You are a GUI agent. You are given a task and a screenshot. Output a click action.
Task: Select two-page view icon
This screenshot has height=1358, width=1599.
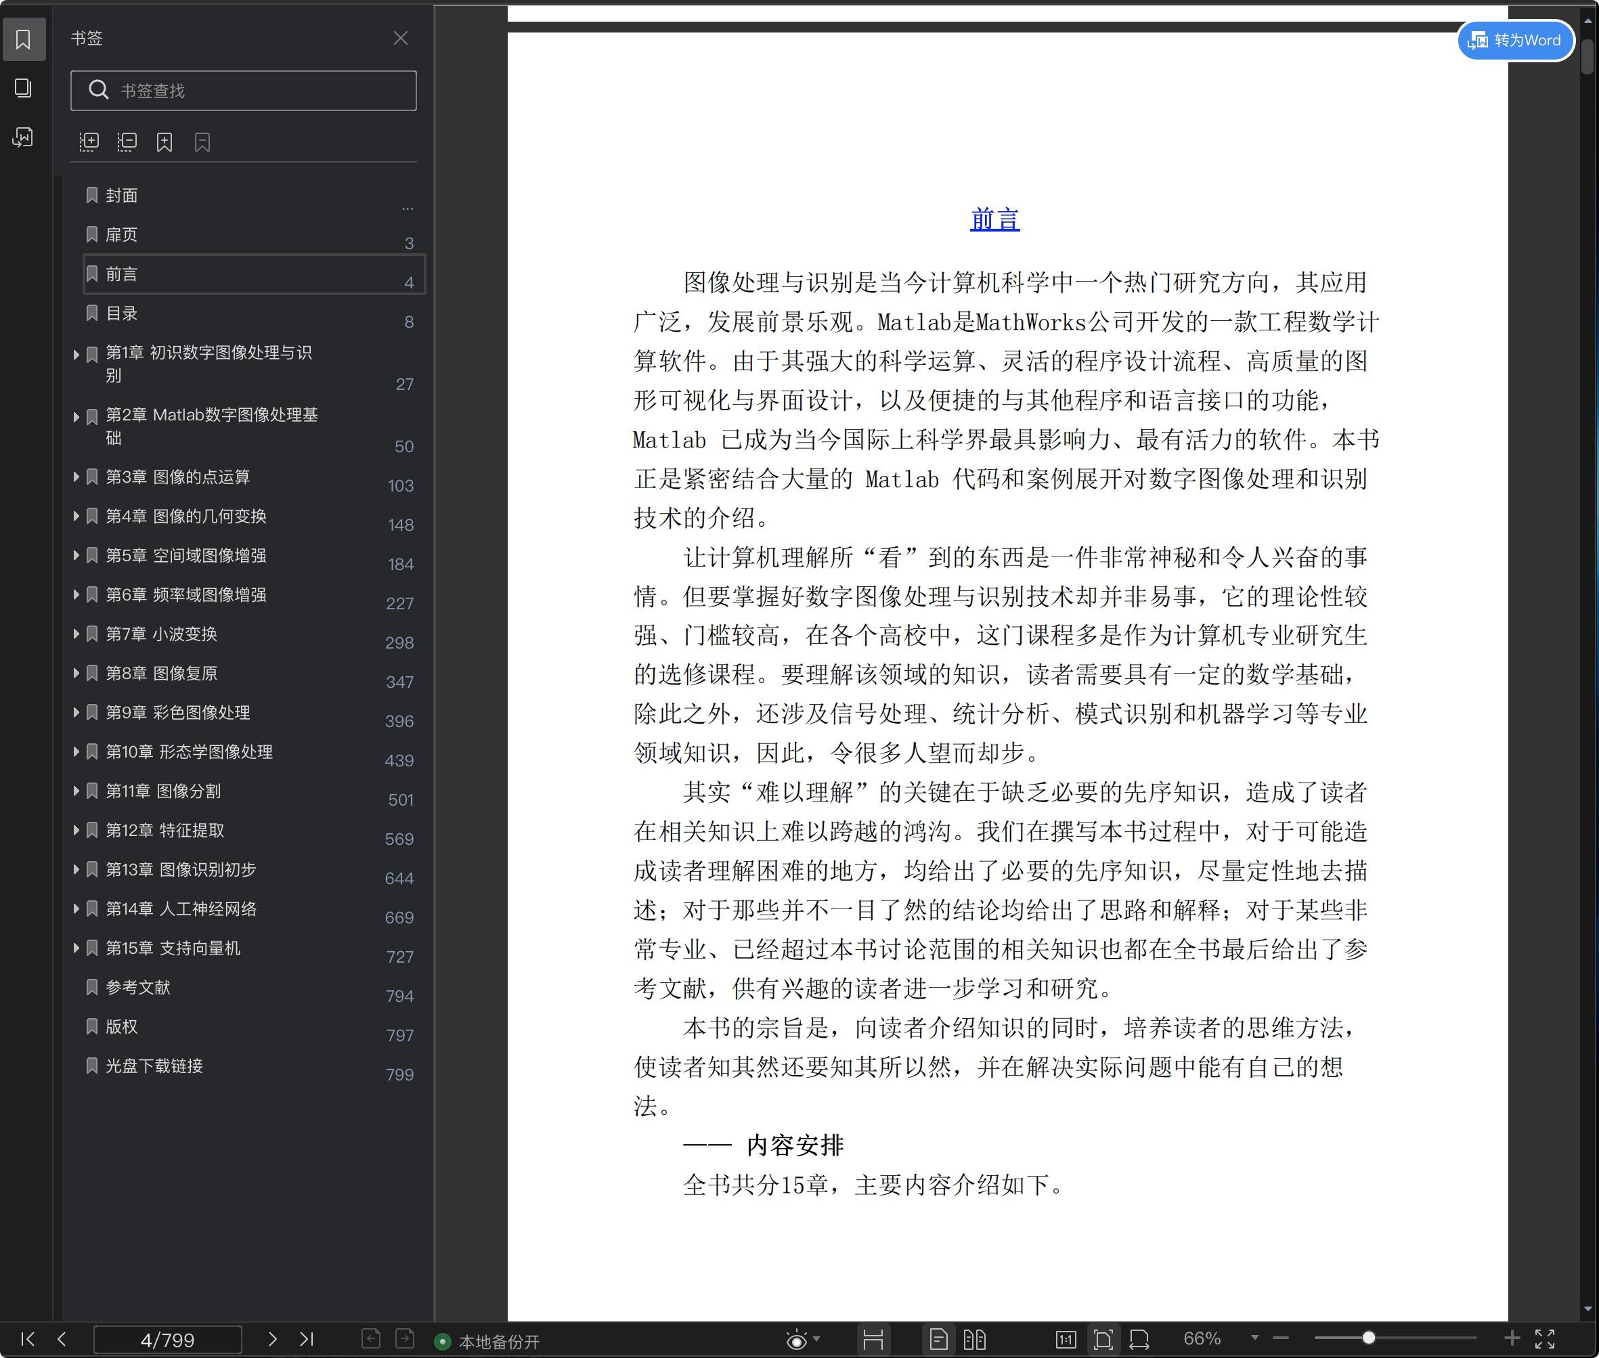click(975, 1340)
